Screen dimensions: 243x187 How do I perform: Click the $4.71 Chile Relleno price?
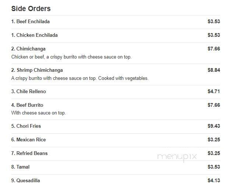[x=214, y=91]
